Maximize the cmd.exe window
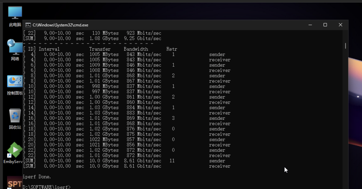 tap(325, 25)
